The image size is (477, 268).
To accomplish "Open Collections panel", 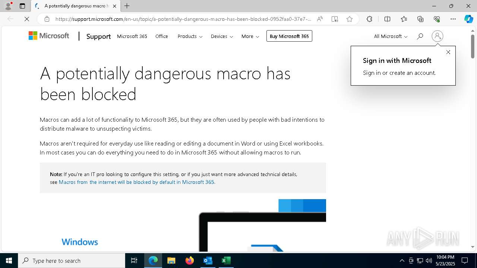I will tap(420, 19).
